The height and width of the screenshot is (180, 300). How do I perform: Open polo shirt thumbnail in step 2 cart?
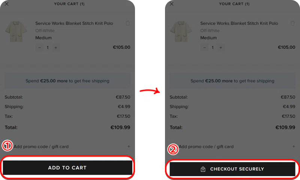181,31
